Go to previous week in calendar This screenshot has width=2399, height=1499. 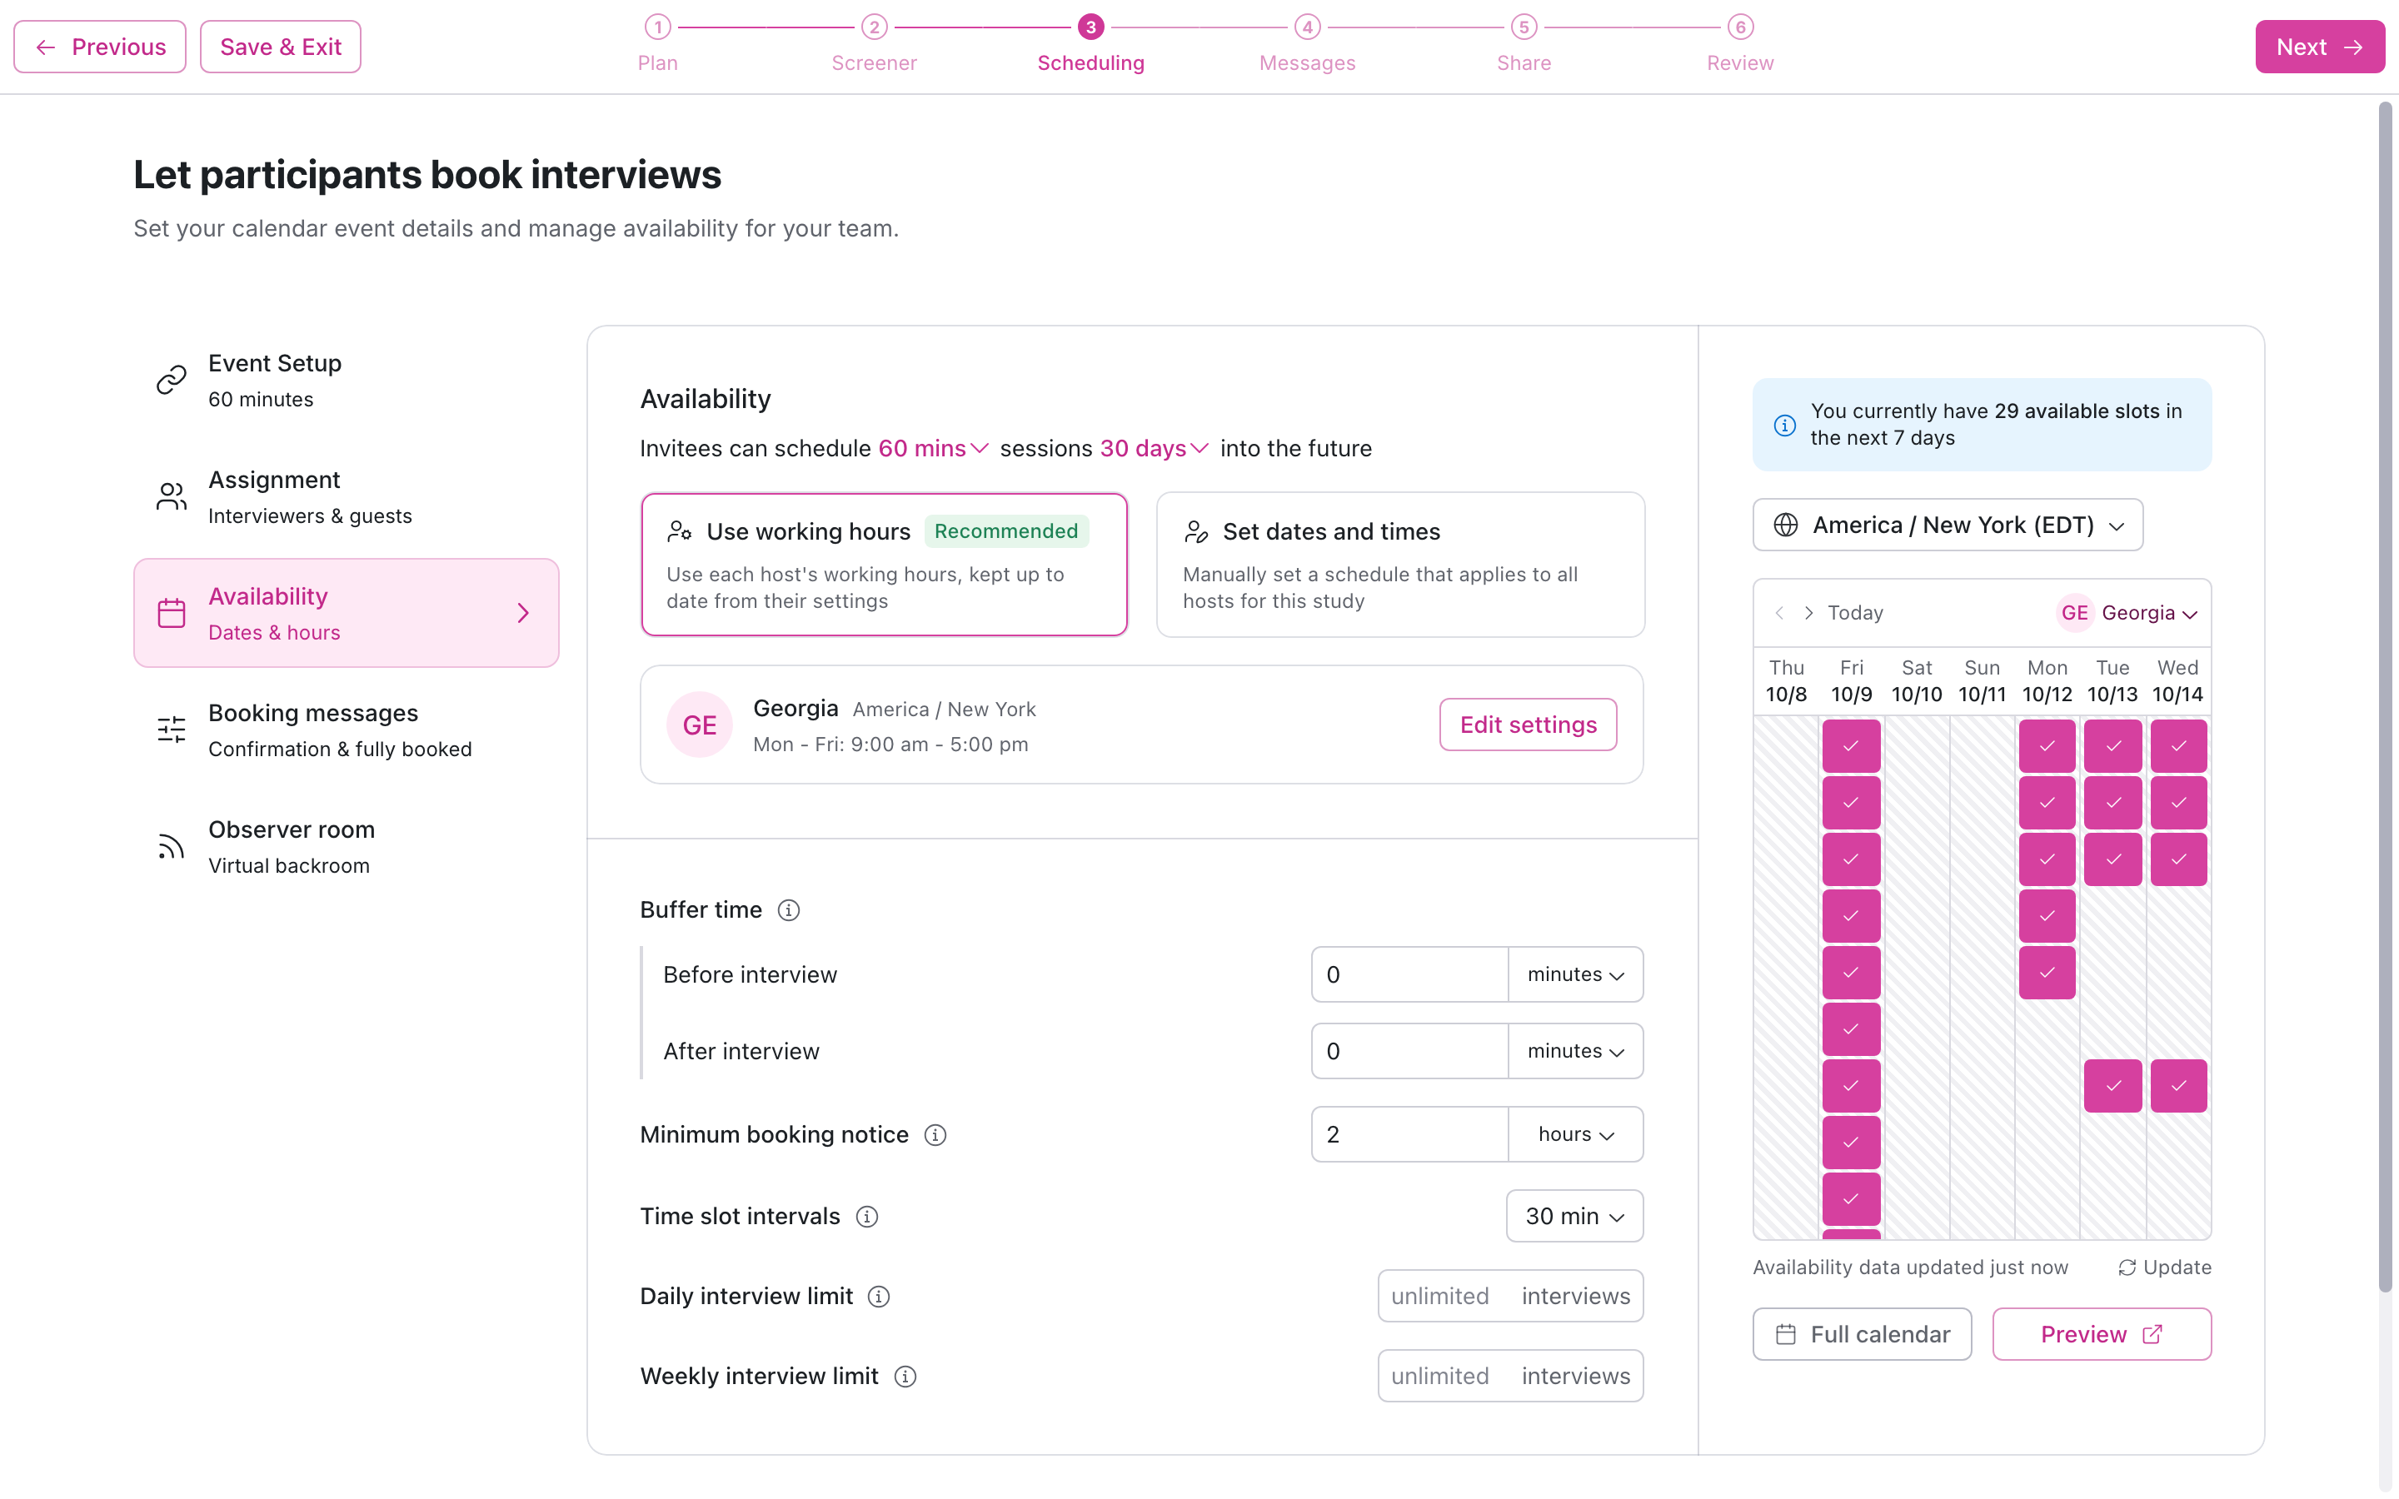(1779, 613)
